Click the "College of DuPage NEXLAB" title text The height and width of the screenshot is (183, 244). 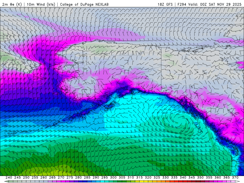tap(84, 4)
